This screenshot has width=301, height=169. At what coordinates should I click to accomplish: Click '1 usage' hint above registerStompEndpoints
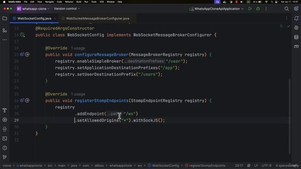click(78, 94)
